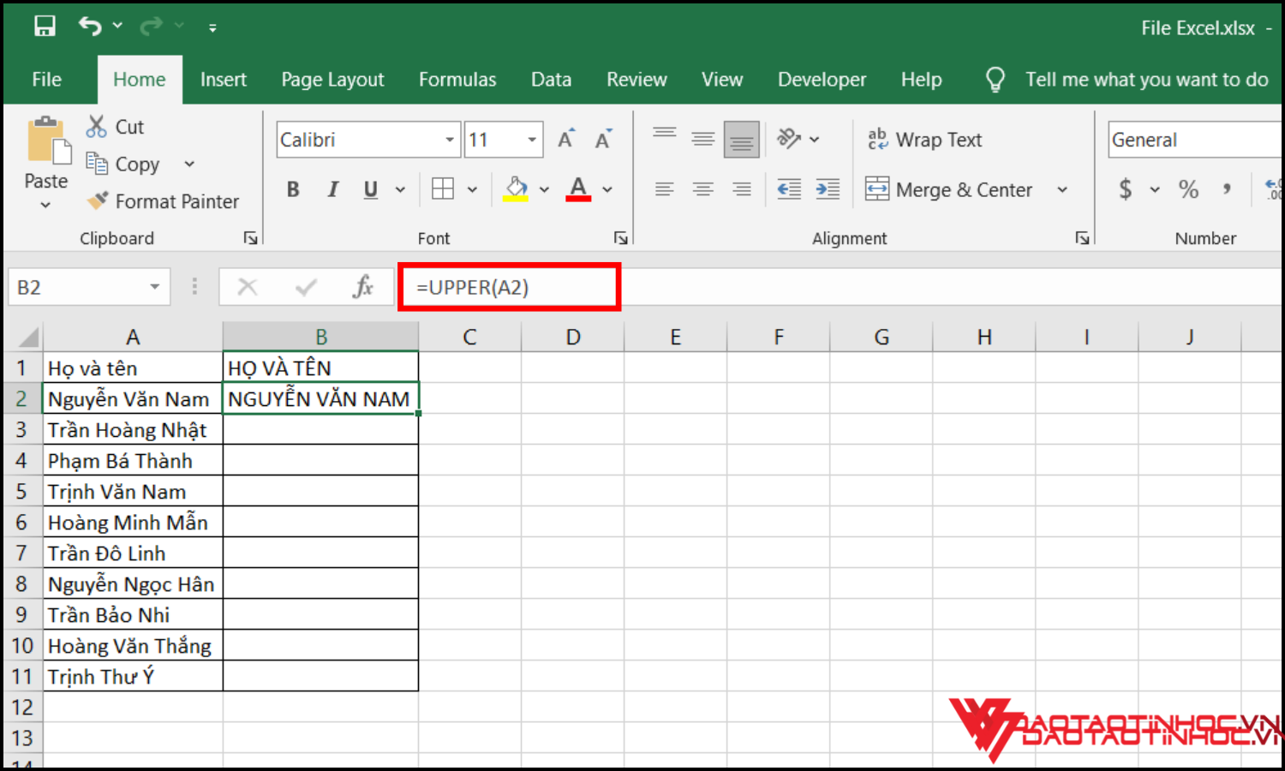This screenshot has width=1285, height=771.
Task: Apply yellow fill color to cell
Action: pyautogui.click(x=516, y=189)
